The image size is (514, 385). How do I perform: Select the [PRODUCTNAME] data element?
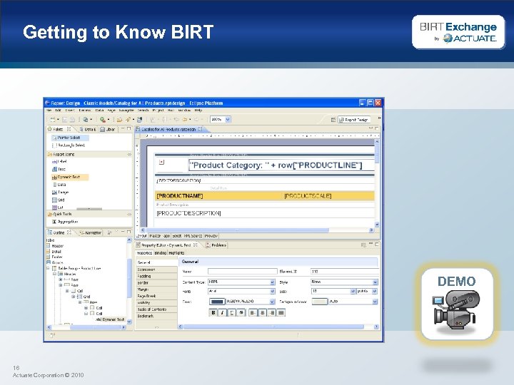tap(180, 196)
